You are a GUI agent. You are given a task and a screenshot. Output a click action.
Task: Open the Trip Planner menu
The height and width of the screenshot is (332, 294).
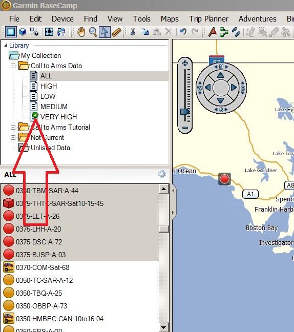click(208, 19)
